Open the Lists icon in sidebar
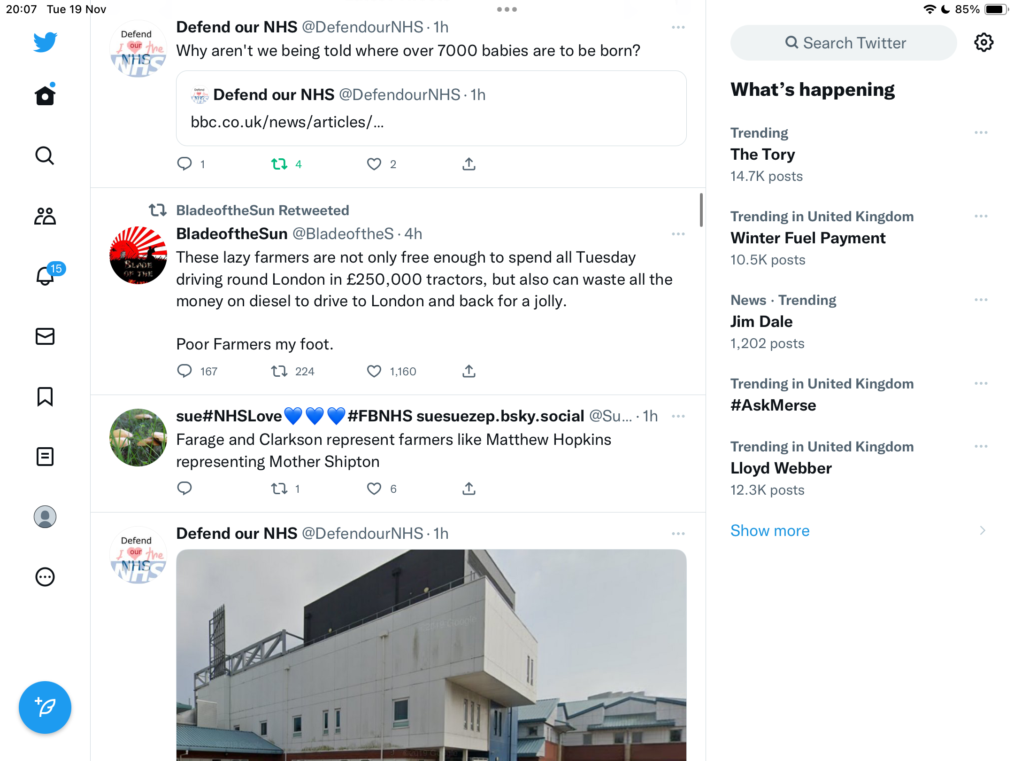The height and width of the screenshot is (761, 1014). pos(45,457)
